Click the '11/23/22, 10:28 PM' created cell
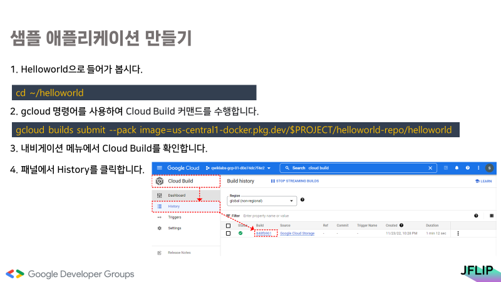Screen dimensions: 501x282 (x=401, y=233)
